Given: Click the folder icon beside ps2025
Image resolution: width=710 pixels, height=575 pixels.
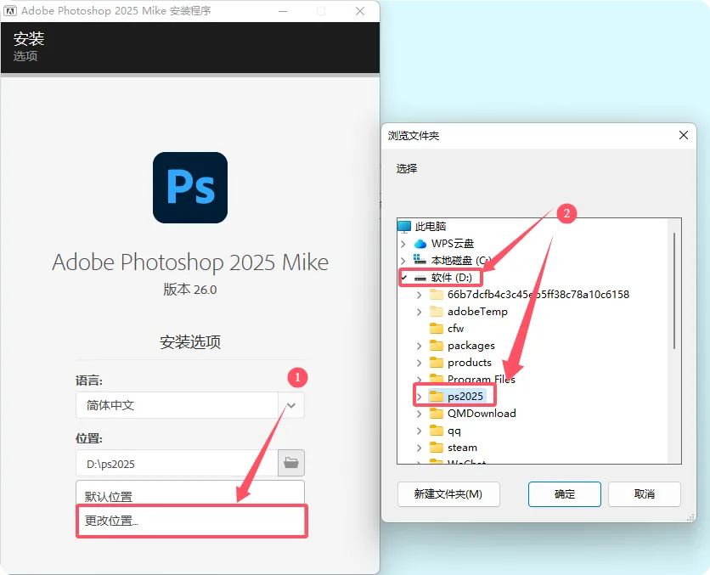Looking at the screenshot, I should 437,396.
